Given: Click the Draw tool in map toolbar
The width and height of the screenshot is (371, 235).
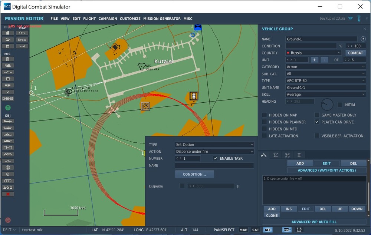Looking at the screenshot, I should [22, 40].
